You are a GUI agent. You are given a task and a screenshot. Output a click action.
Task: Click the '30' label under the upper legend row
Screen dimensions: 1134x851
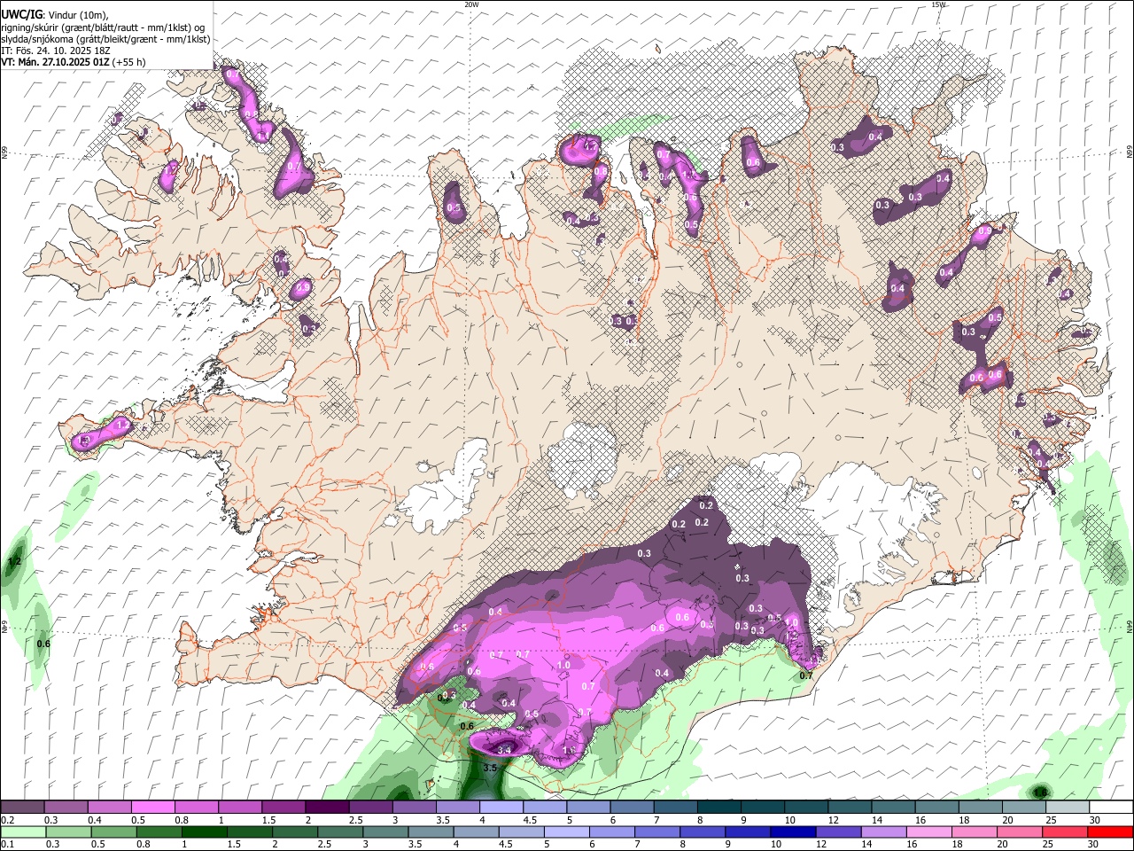[x=1095, y=820]
